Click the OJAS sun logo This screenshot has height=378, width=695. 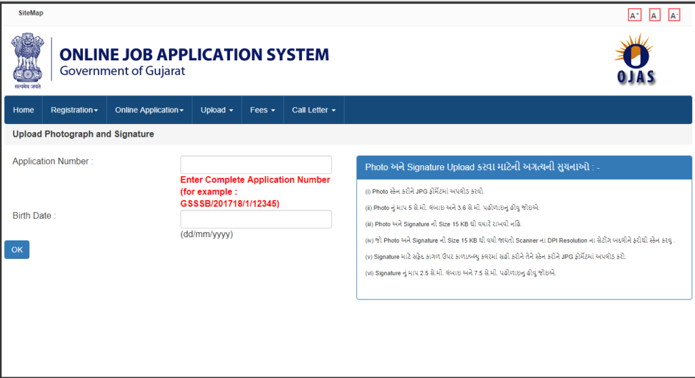tap(635, 58)
